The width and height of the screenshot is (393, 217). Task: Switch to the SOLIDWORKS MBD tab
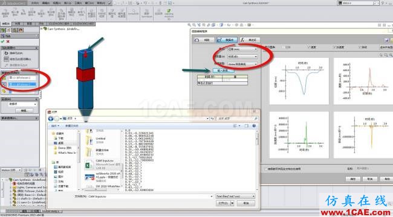tap(82, 24)
